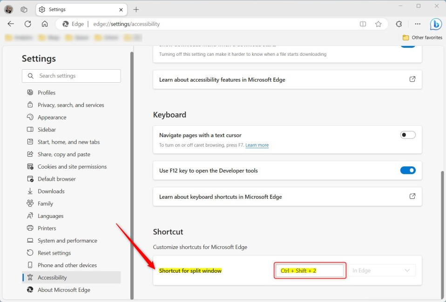The height and width of the screenshot is (302, 446).
Task: Open the Other favorites folder
Action: pyautogui.click(x=422, y=38)
